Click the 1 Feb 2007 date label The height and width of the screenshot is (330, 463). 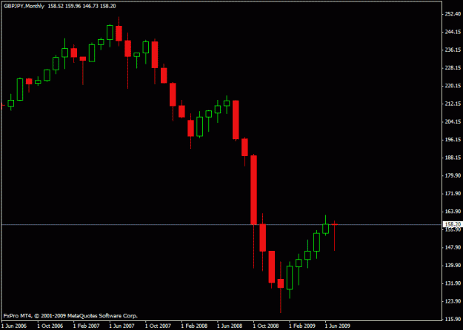pyautogui.click(x=86, y=326)
